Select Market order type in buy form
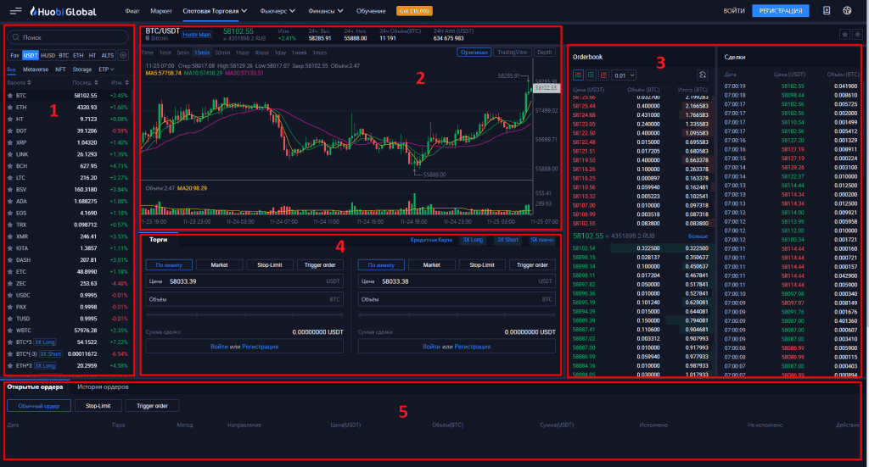The height and width of the screenshot is (467, 869). coord(220,265)
